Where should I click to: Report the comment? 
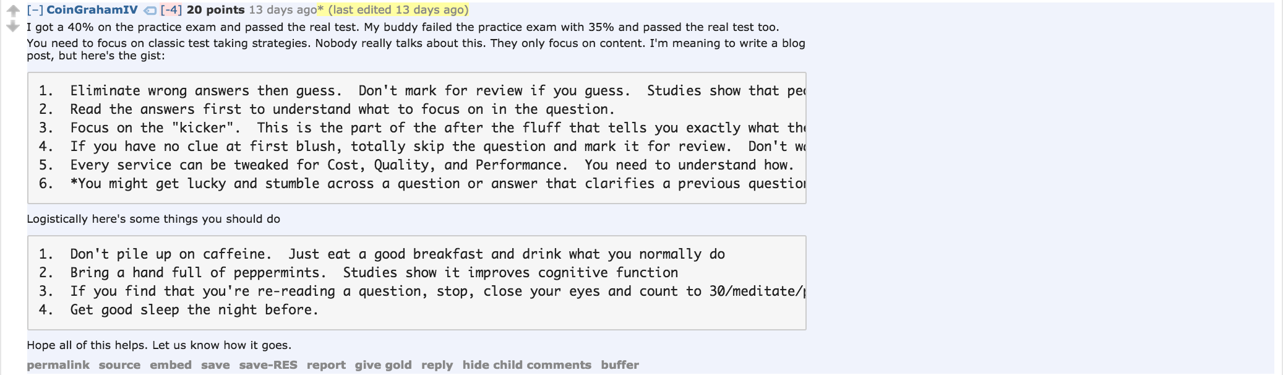coord(326,365)
